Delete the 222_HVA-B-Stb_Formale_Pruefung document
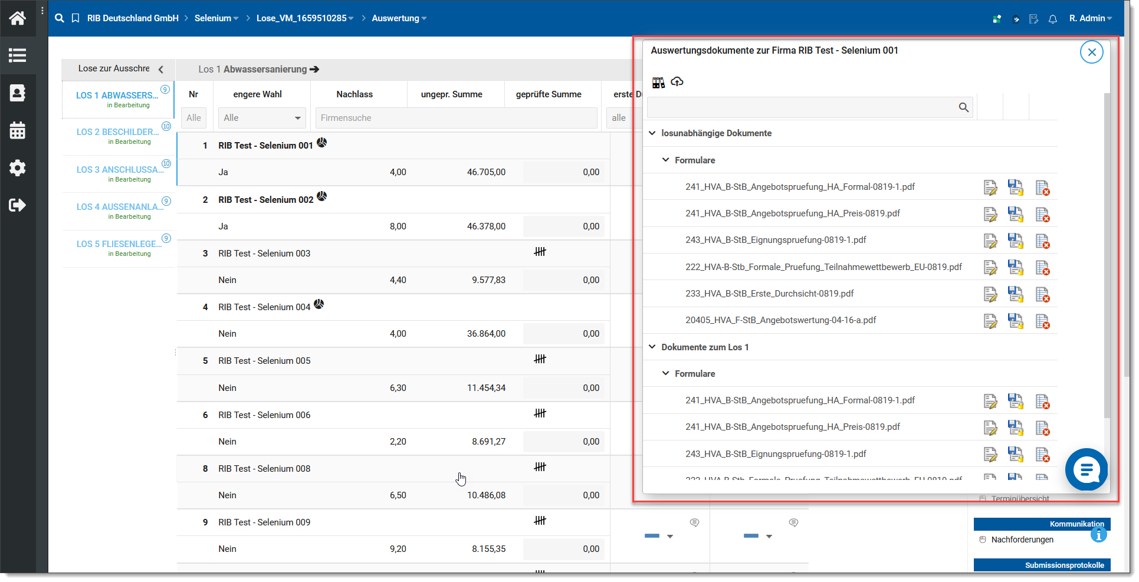The width and height of the screenshot is (1139, 582). [x=1042, y=268]
